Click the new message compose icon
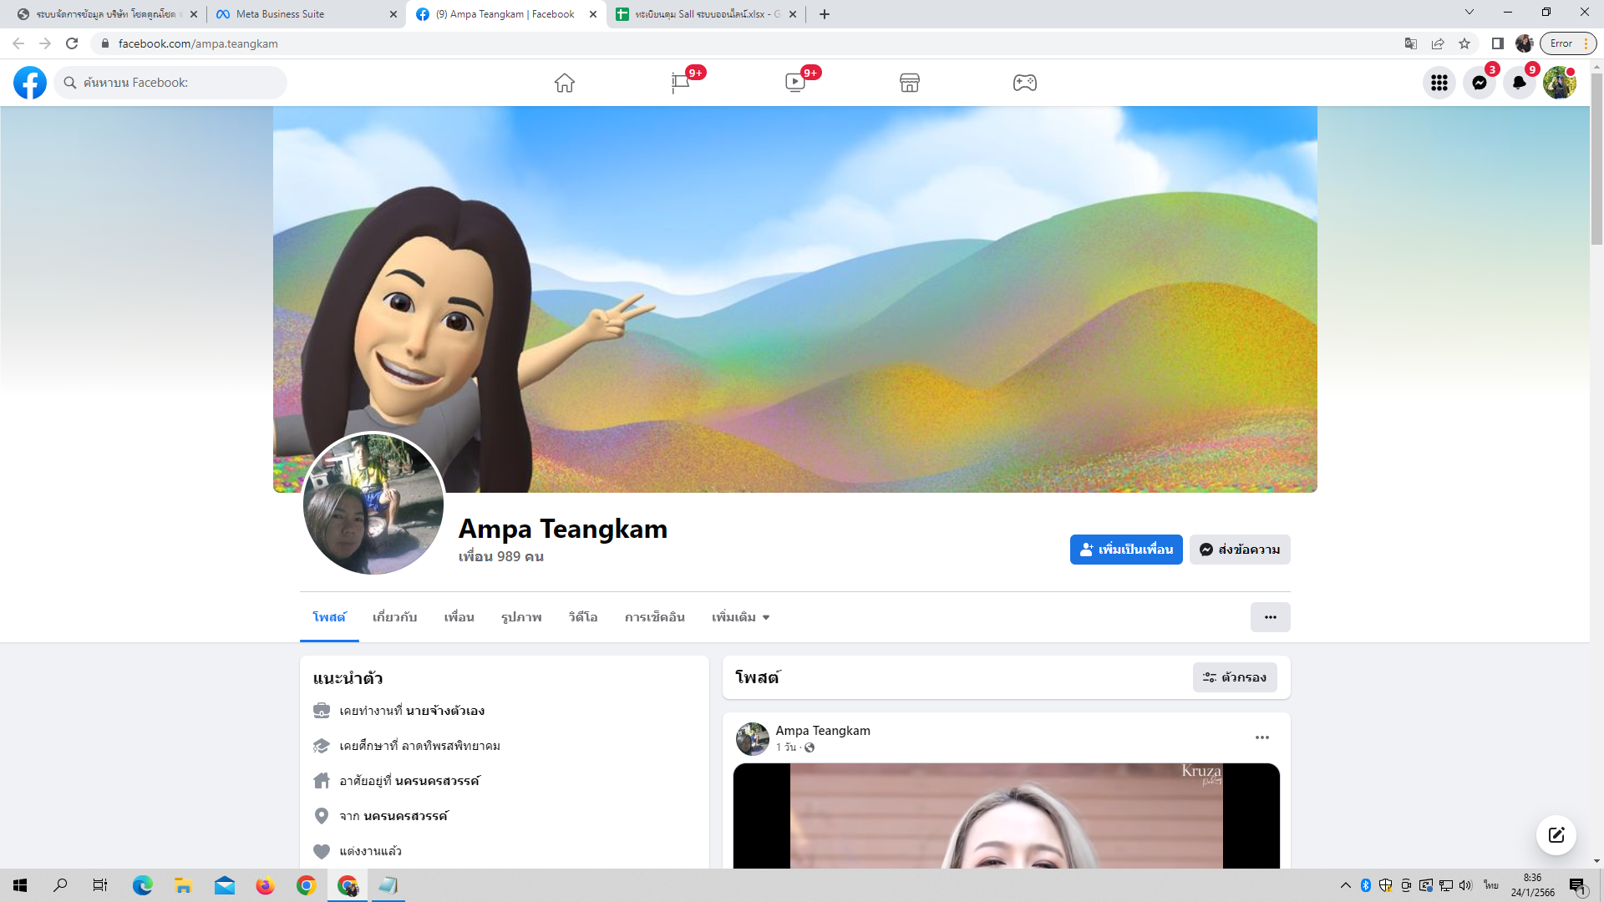 click(1556, 835)
